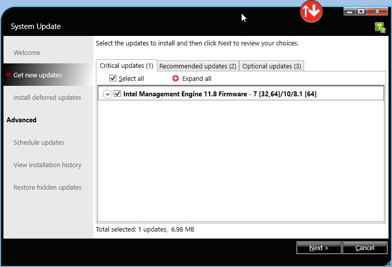392x267 pixels.
Task: Go to the Welcome page
Action: click(27, 53)
